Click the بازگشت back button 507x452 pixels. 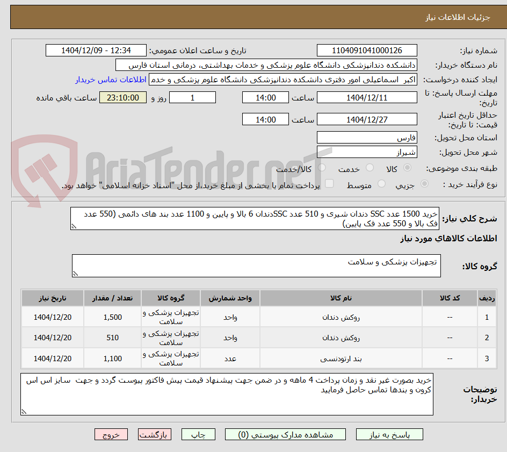pyautogui.click(x=155, y=434)
